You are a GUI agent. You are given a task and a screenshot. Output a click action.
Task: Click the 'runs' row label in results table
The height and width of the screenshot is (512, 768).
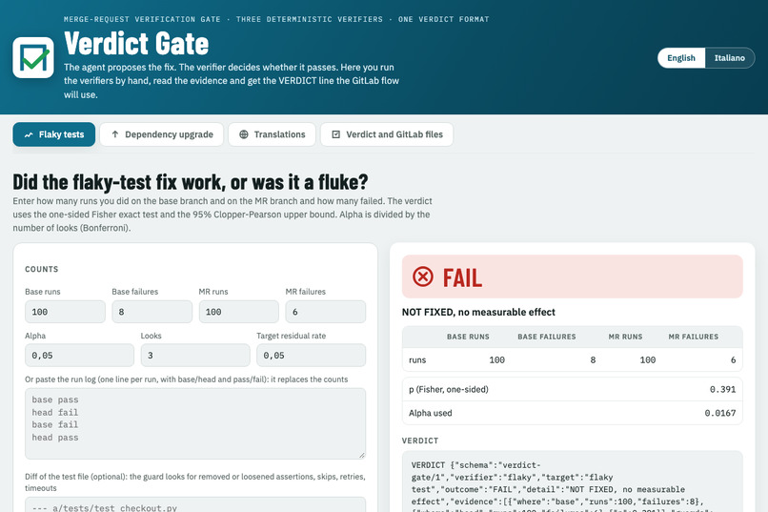click(417, 359)
